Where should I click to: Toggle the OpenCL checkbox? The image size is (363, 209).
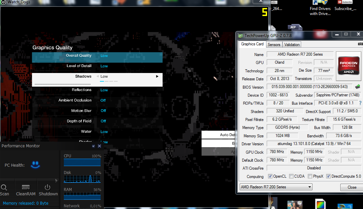[270, 176]
